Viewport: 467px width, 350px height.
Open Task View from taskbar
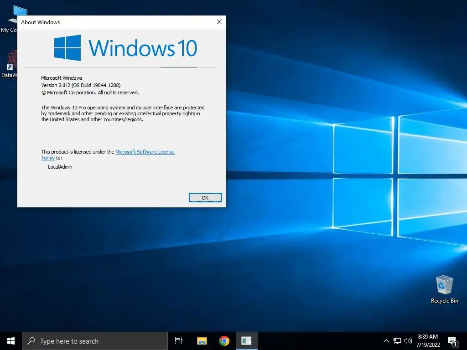click(x=179, y=341)
